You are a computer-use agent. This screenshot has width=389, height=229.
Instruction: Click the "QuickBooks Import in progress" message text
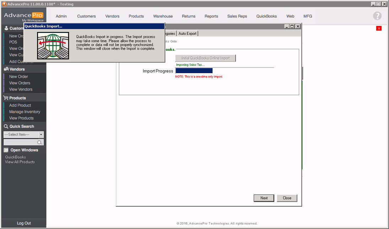tap(115, 43)
